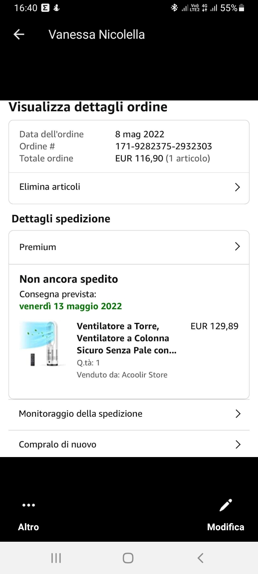
Task: Tap the Android recent apps icon
Action: [56, 558]
